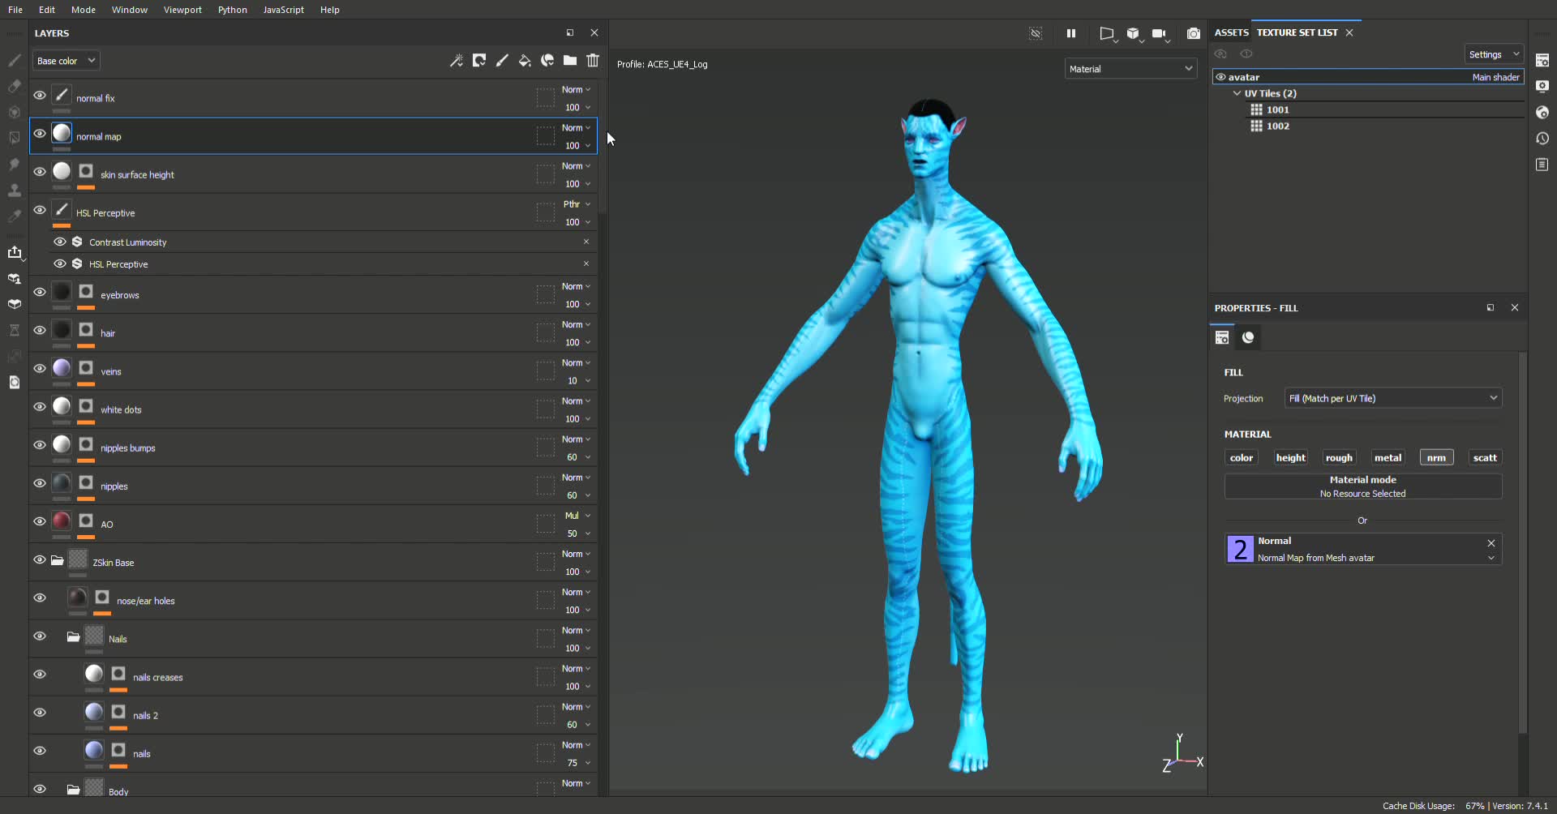
Task: Toggle visibility of the AO layer
Action: pos(39,521)
